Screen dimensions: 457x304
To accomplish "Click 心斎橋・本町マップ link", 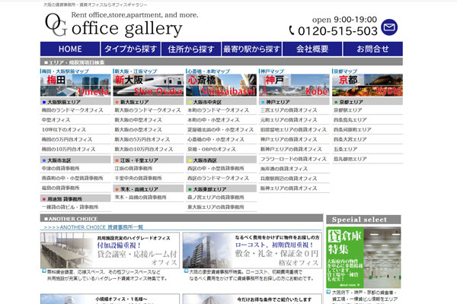I will pos(209,71).
